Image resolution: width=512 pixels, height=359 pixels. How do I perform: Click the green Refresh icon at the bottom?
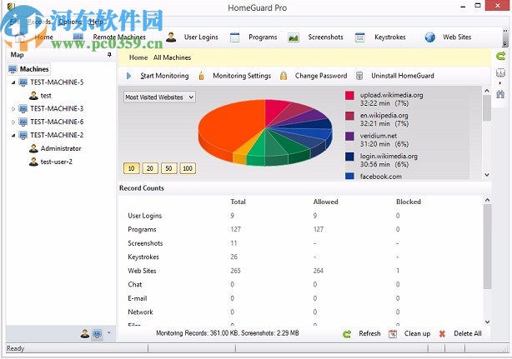coord(347,334)
